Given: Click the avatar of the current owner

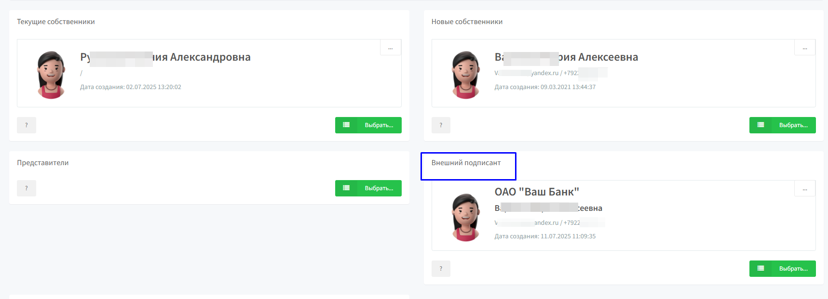Looking at the screenshot, I should (x=51, y=75).
